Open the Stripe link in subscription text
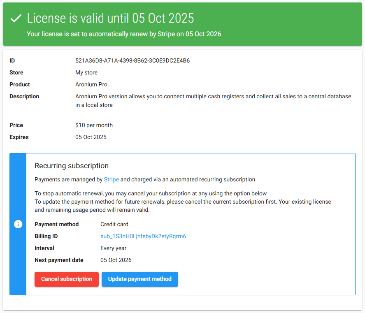365x313 pixels. pos(111,179)
